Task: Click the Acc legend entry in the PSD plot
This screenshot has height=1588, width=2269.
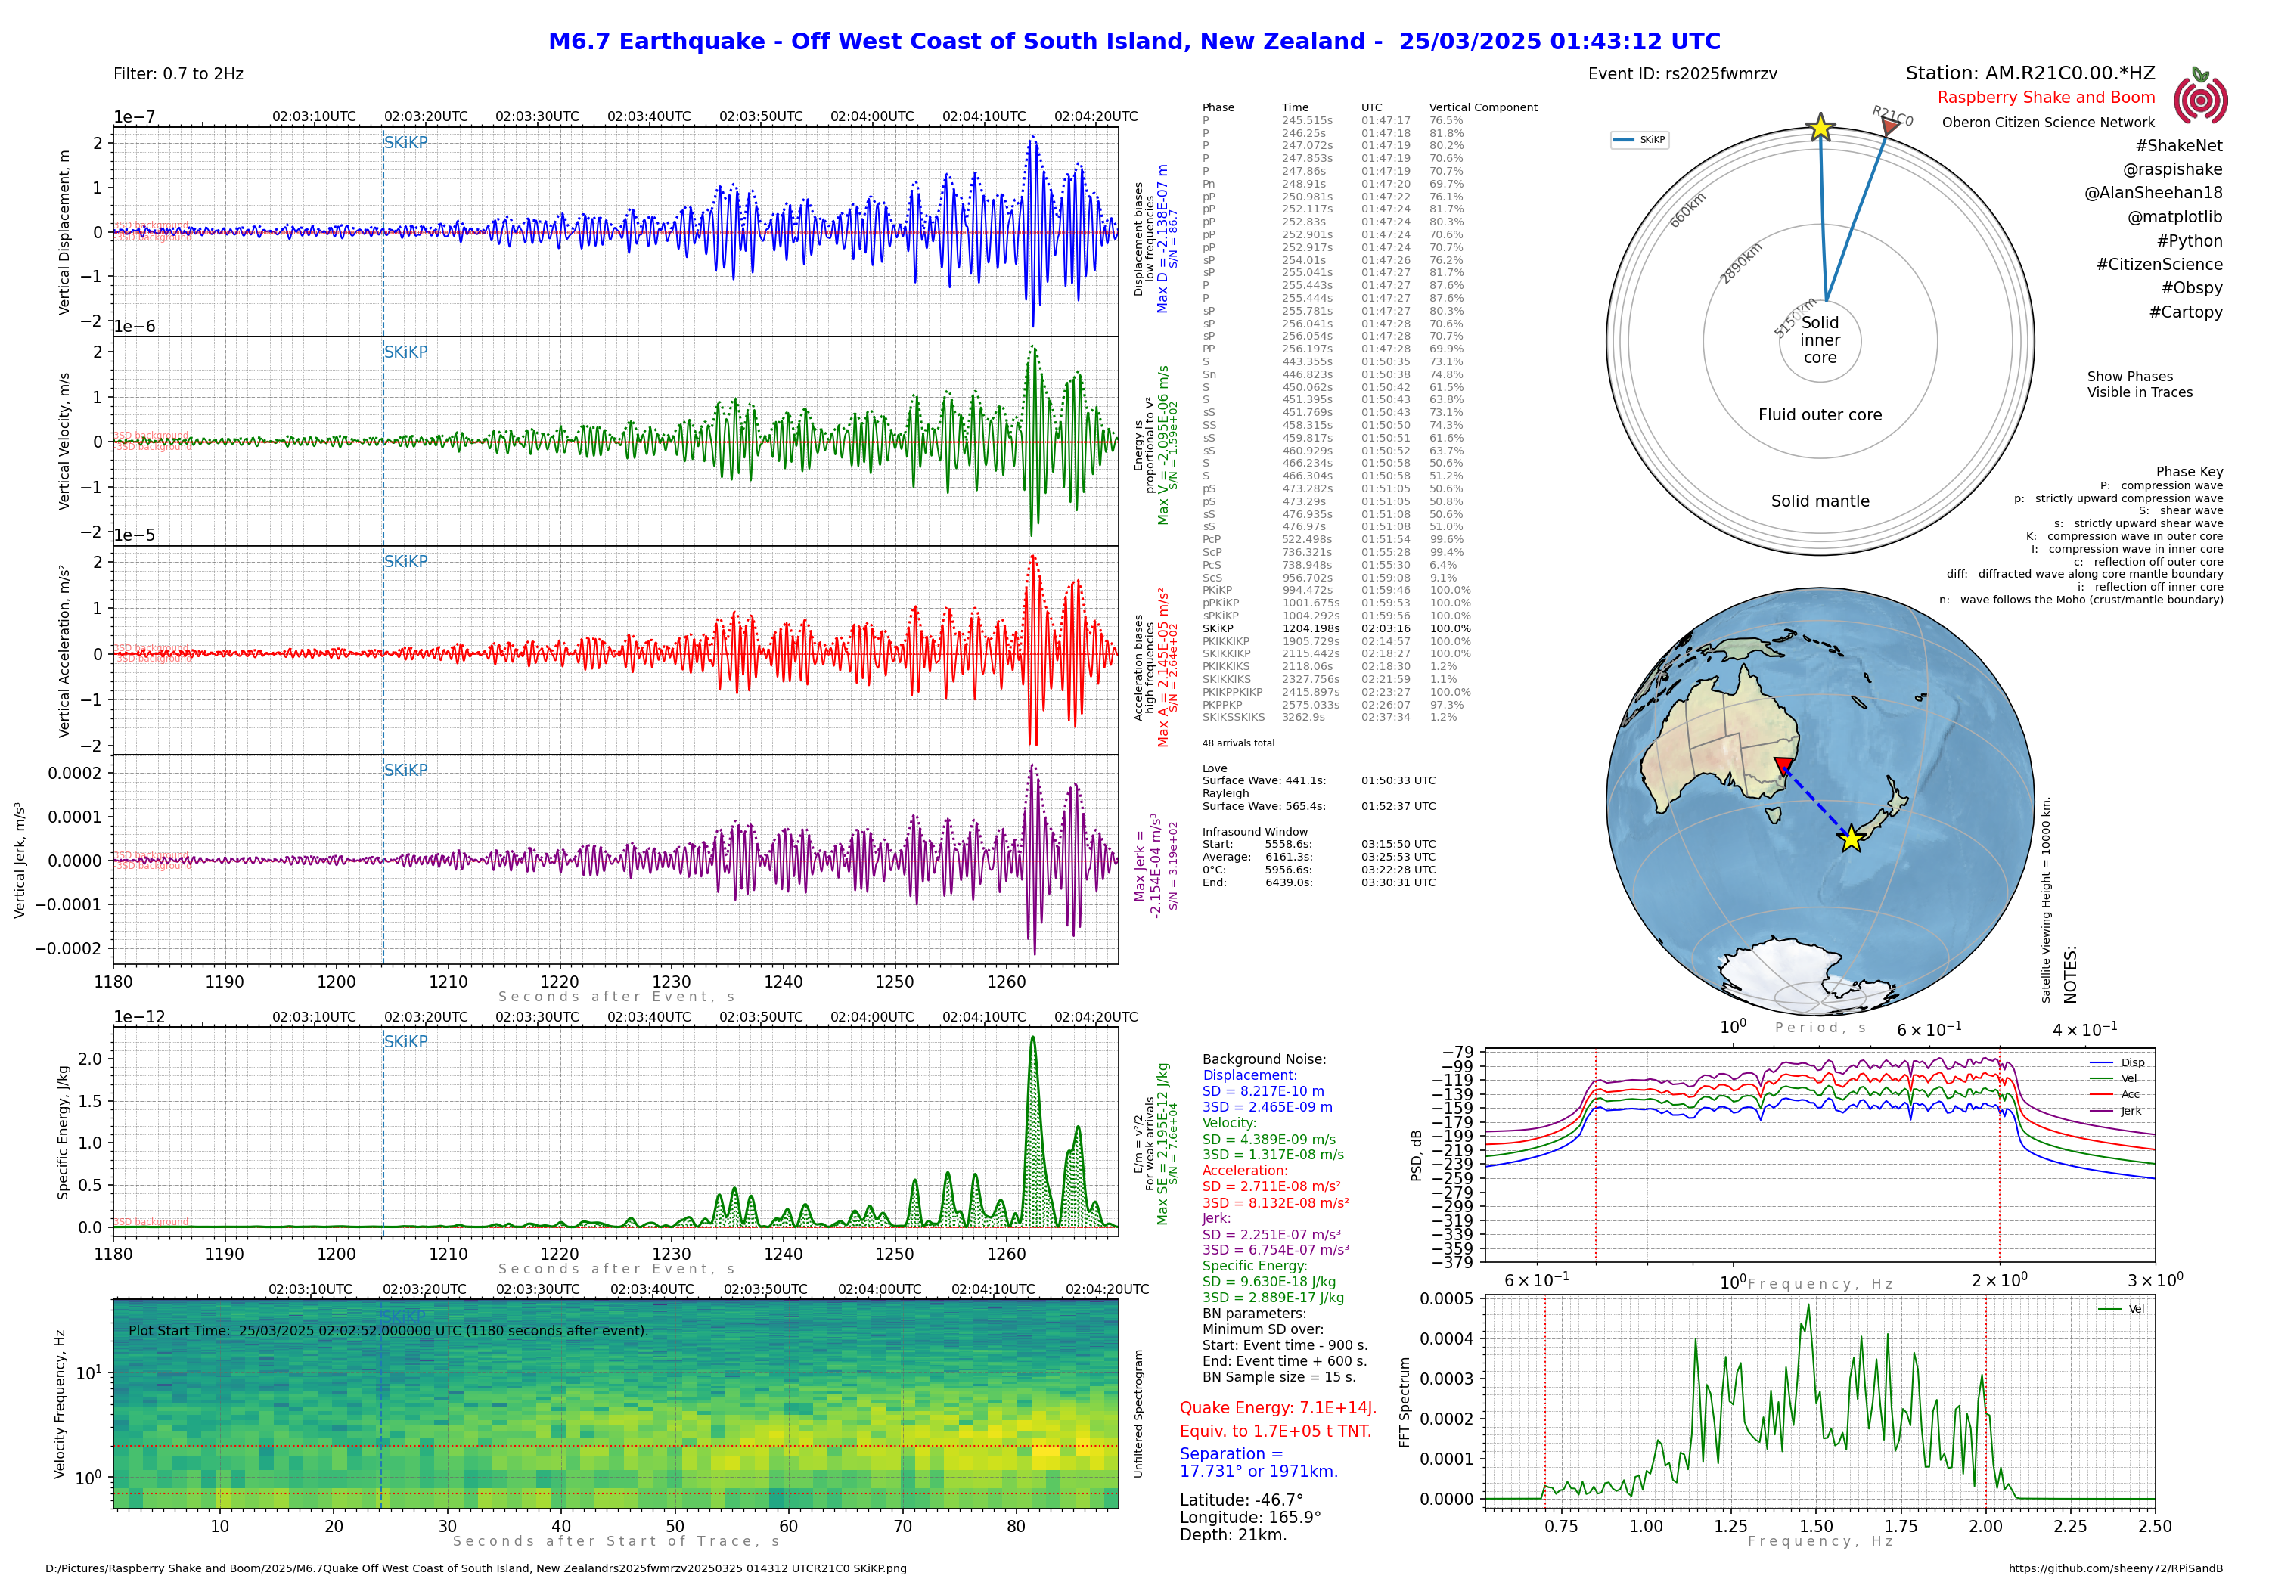Action: (2115, 1094)
